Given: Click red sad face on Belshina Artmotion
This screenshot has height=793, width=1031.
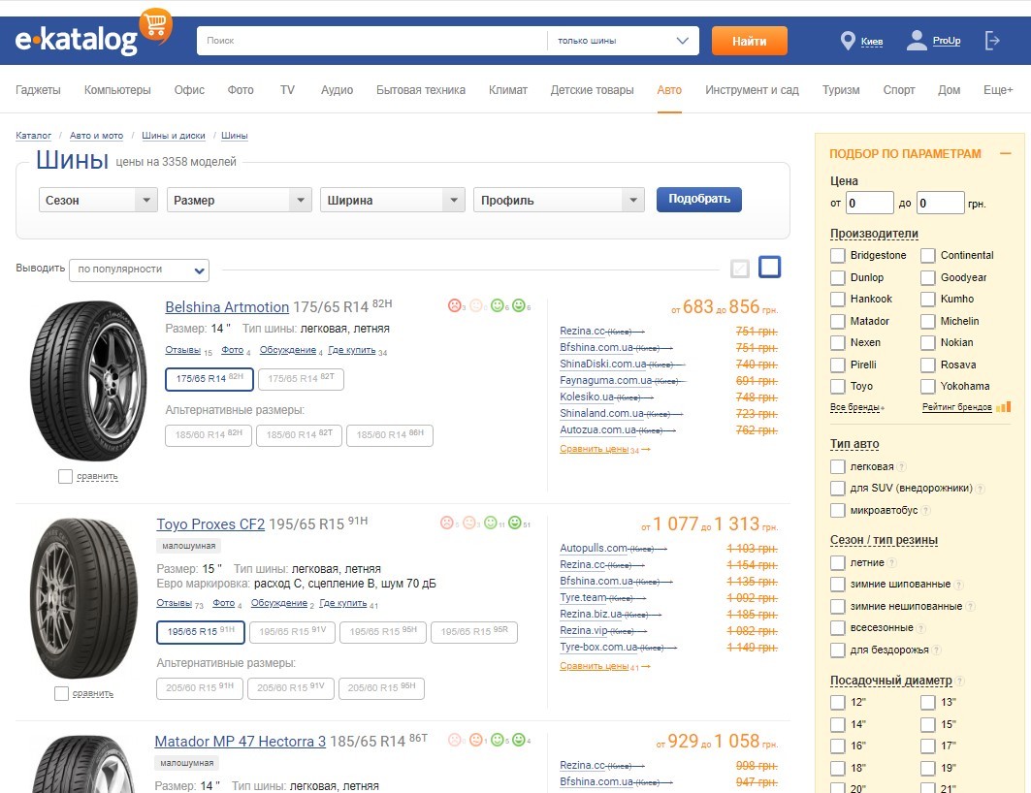Looking at the screenshot, I should (x=454, y=305).
